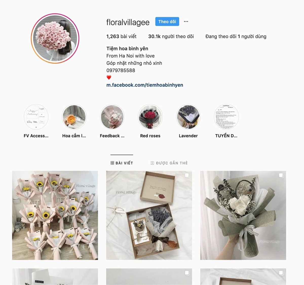Switch to the BÀI VIẾT tab
Image resolution: width=304 pixels, height=285 pixels.
(x=122, y=163)
